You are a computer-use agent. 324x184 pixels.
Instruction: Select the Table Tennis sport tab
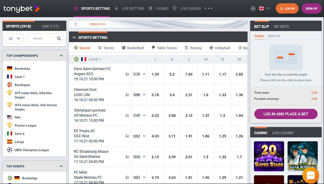[164, 48]
